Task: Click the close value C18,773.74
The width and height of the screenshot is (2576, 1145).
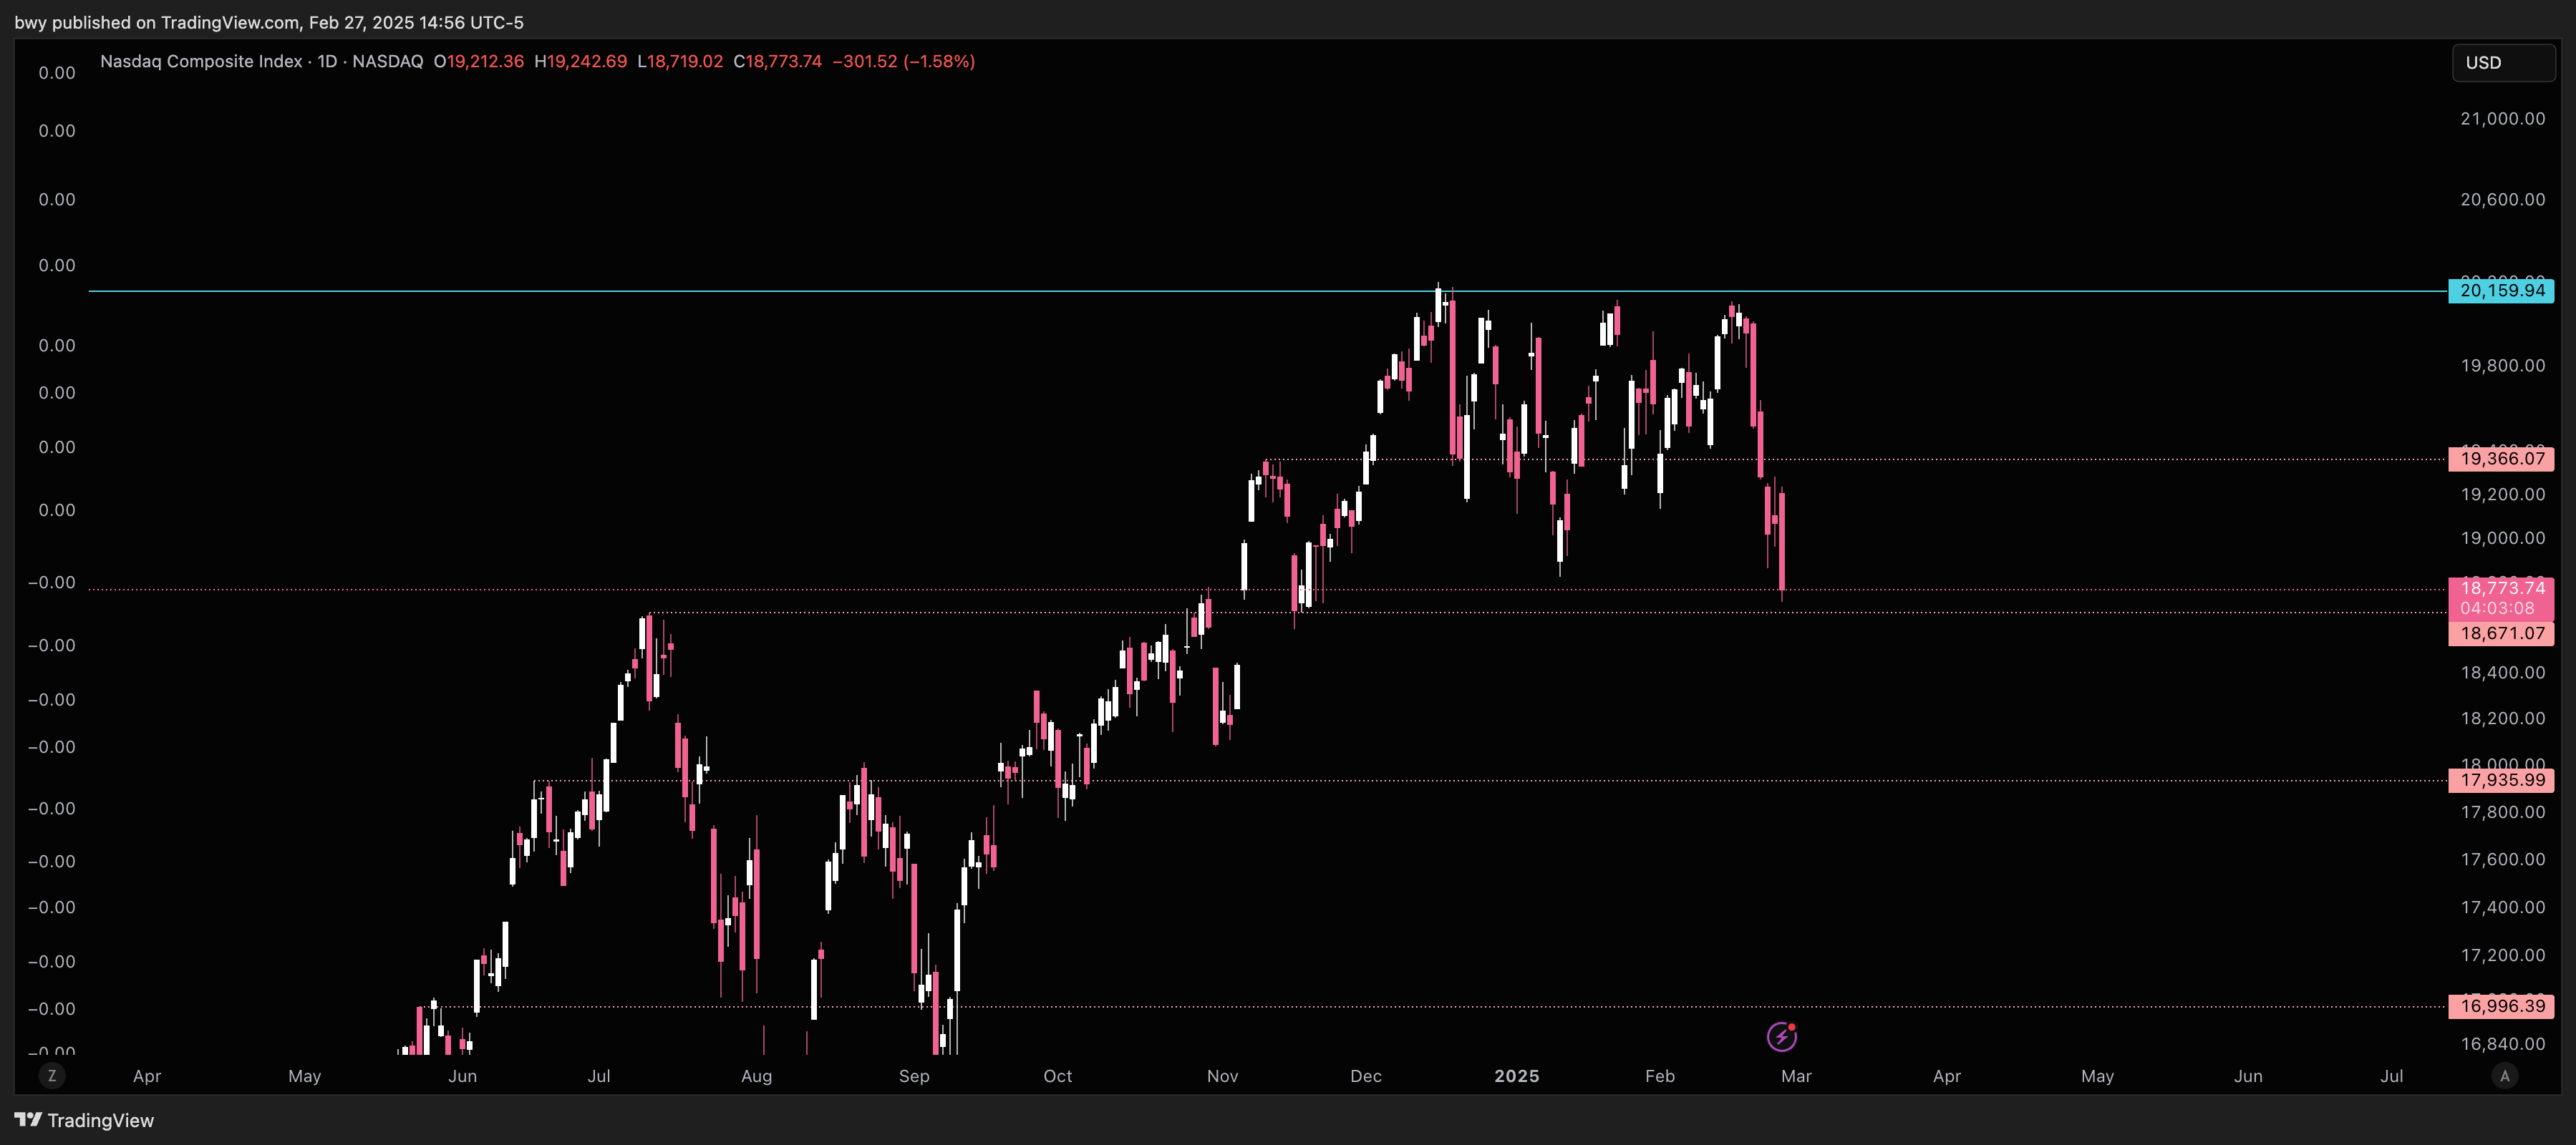Action: 777,61
